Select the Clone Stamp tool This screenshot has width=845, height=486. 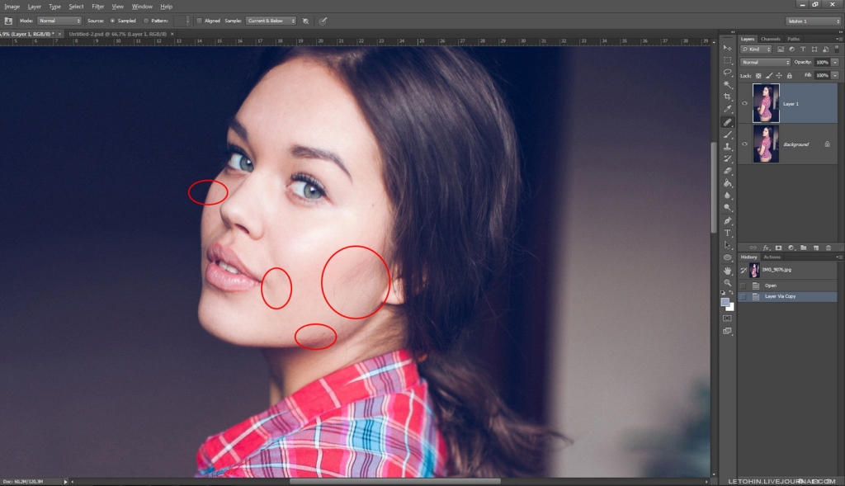(x=728, y=147)
